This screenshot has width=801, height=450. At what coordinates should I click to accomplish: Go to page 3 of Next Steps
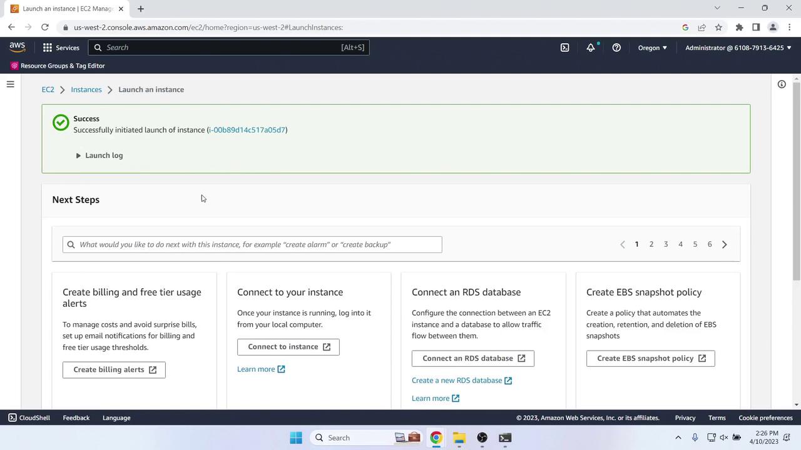click(666, 244)
